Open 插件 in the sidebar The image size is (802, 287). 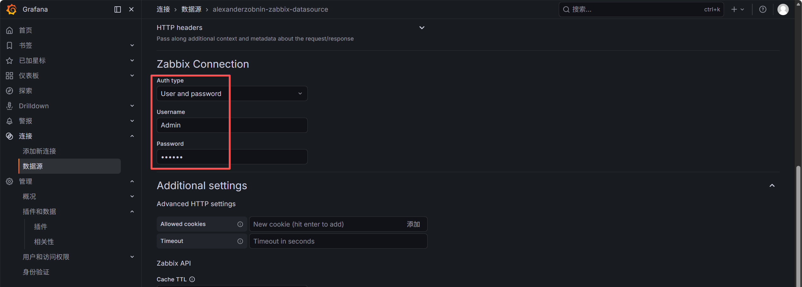click(41, 227)
